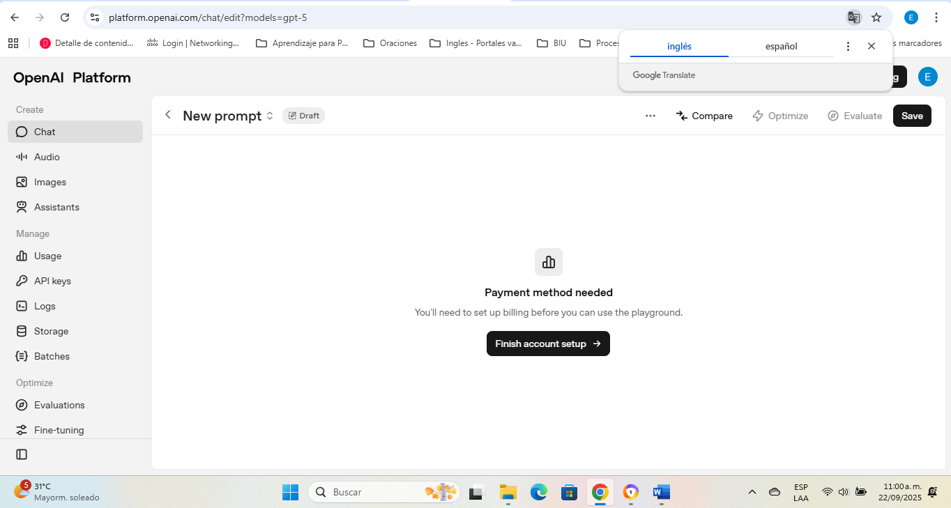Open the Chrome profile E avatar
The image size is (951, 508).
[x=911, y=17]
